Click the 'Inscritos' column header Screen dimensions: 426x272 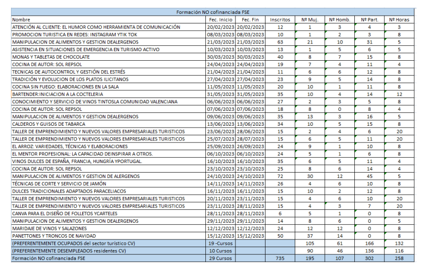(280, 20)
